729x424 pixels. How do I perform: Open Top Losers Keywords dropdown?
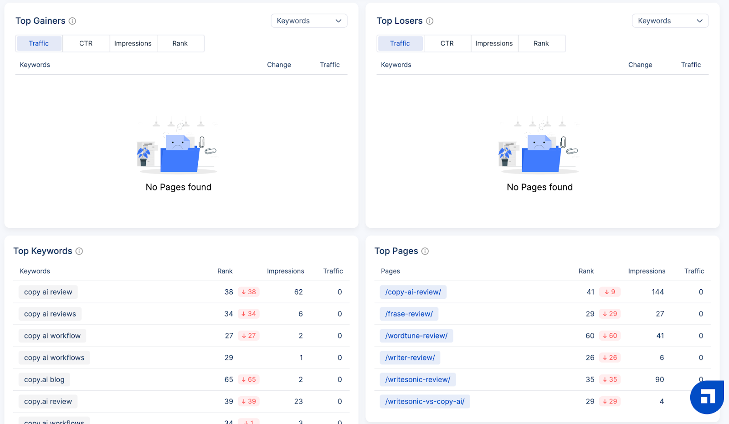pos(670,21)
